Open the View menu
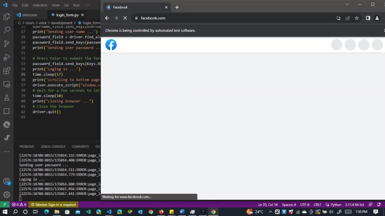The height and width of the screenshot is (216, 385). pyautogui.click(x=56, y=5)
